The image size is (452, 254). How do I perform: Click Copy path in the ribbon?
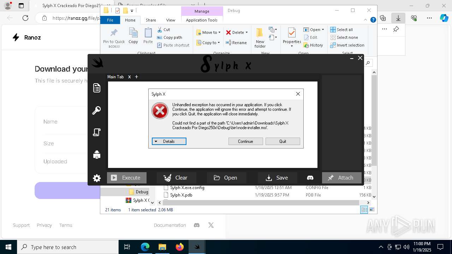(x=169, y=37)
